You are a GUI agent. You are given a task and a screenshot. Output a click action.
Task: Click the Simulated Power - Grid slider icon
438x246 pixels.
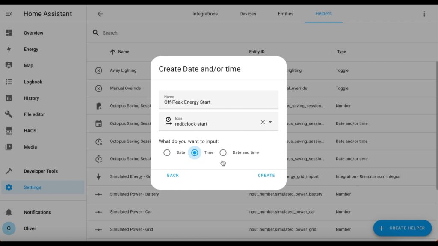tap(98, 229)
